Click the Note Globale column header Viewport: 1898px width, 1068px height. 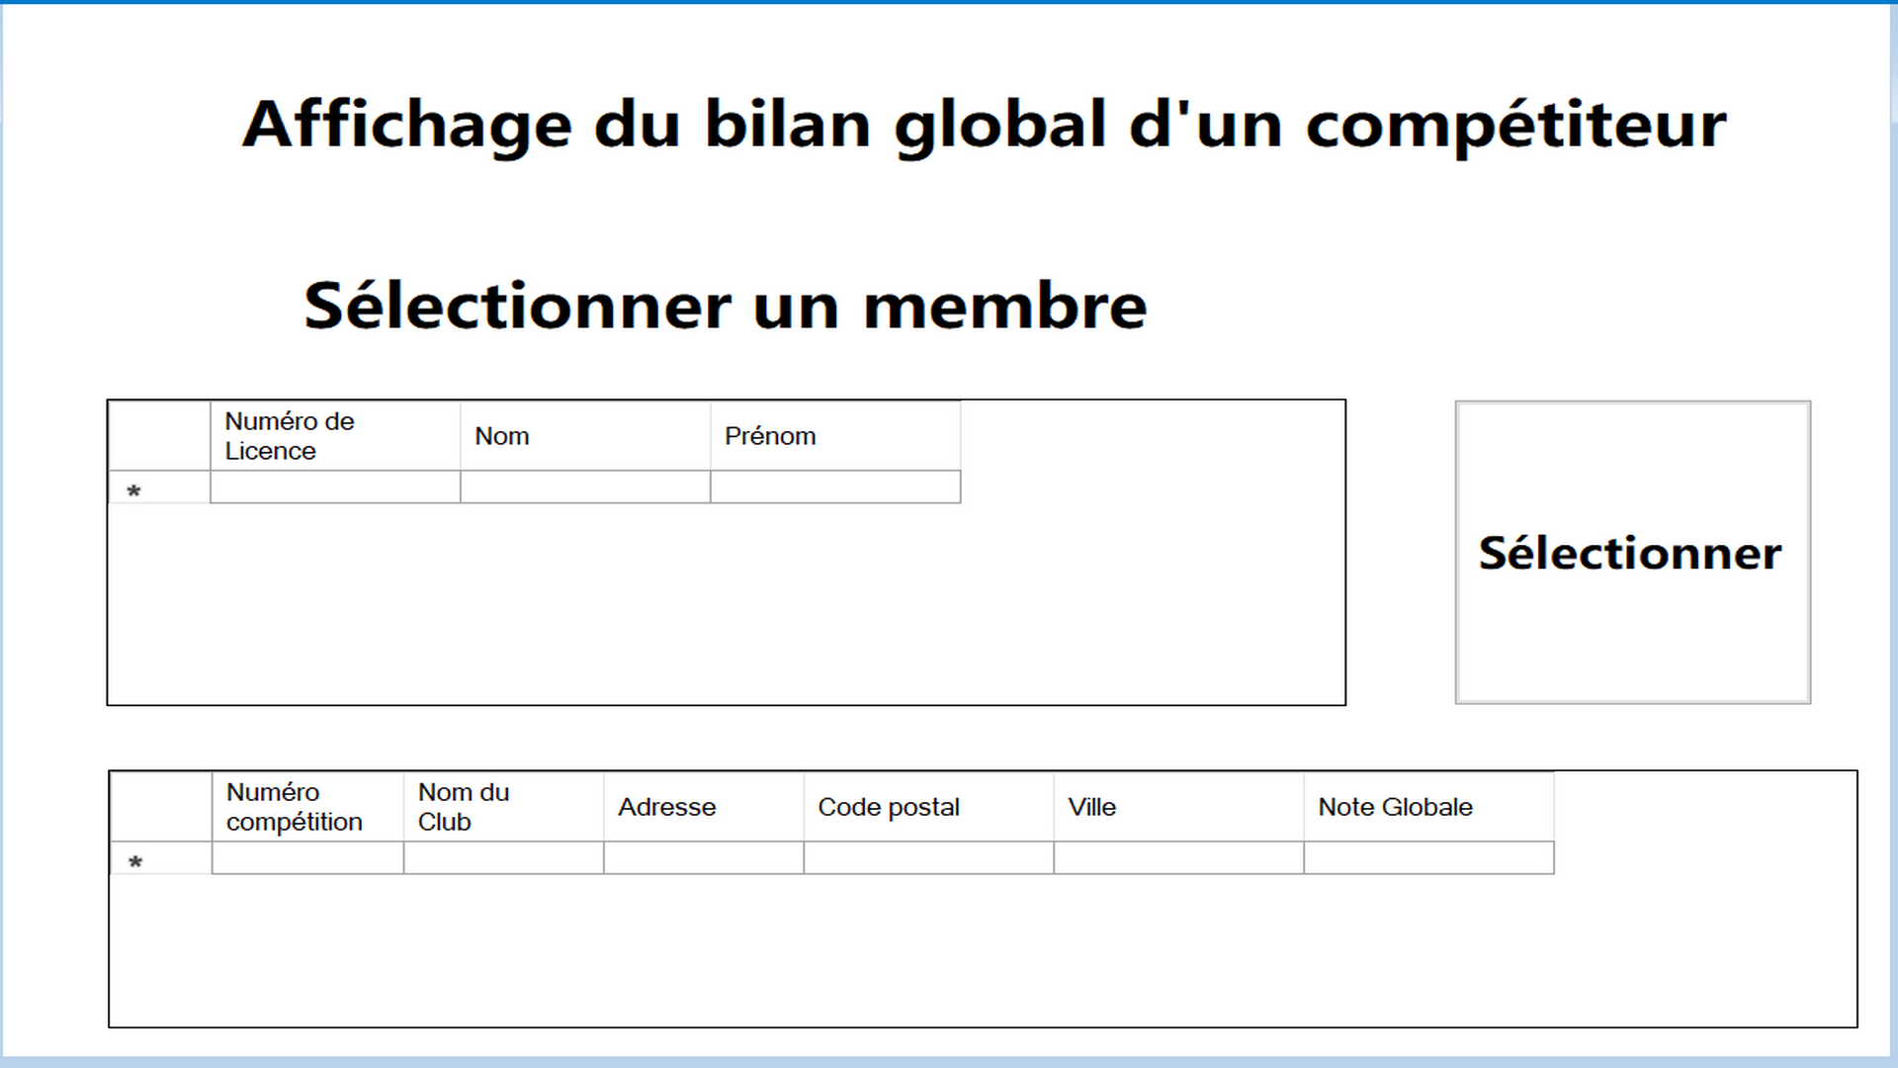[1427, 807]
